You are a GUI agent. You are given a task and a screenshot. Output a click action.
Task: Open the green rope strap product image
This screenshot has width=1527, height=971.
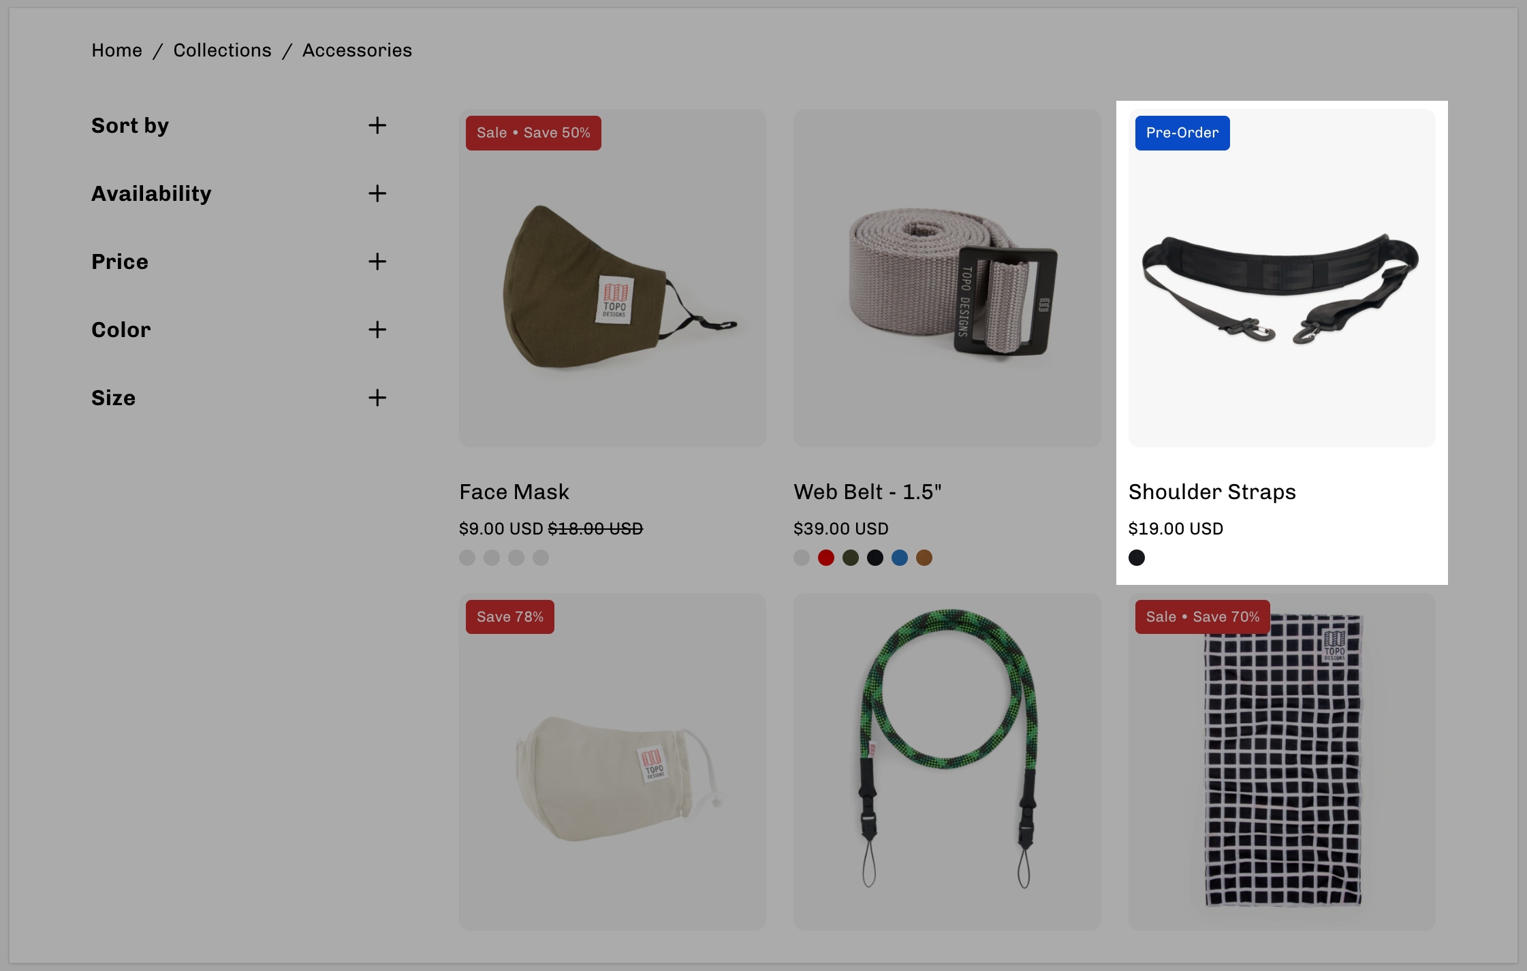pyautogui.click(x=947, y=761)
